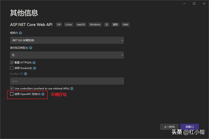Toggle the 启用 OpenAPI 支持(O) checkbox
Image resolution: width=209 pixels, height=139 pixels.
12,94
